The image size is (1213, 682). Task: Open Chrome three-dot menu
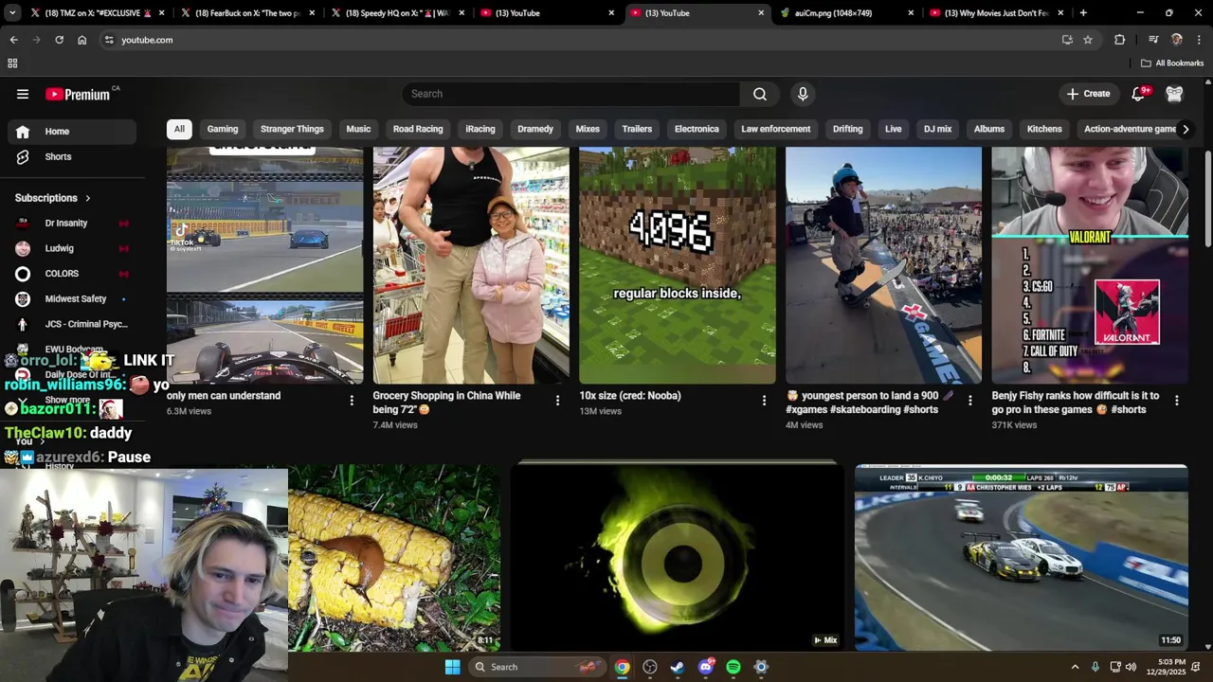click(1199, 40)
